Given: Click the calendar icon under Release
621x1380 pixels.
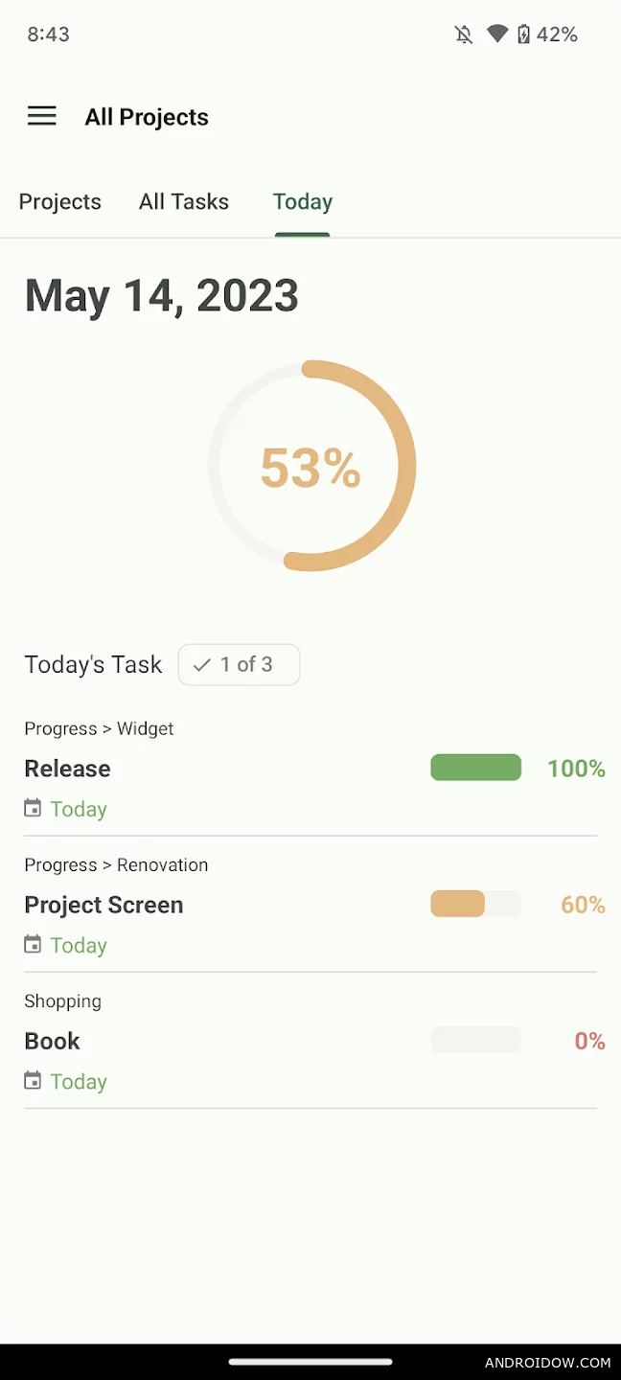Looking at the screenshot, I should [x=33, y=808].
